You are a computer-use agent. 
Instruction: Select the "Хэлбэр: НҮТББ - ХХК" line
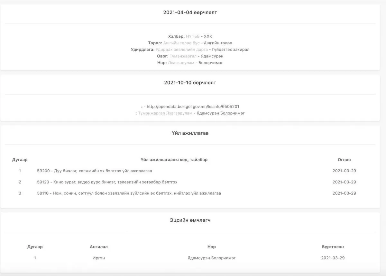point(190,36)
